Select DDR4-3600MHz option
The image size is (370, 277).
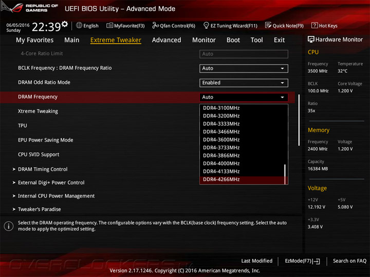(242, 140)
